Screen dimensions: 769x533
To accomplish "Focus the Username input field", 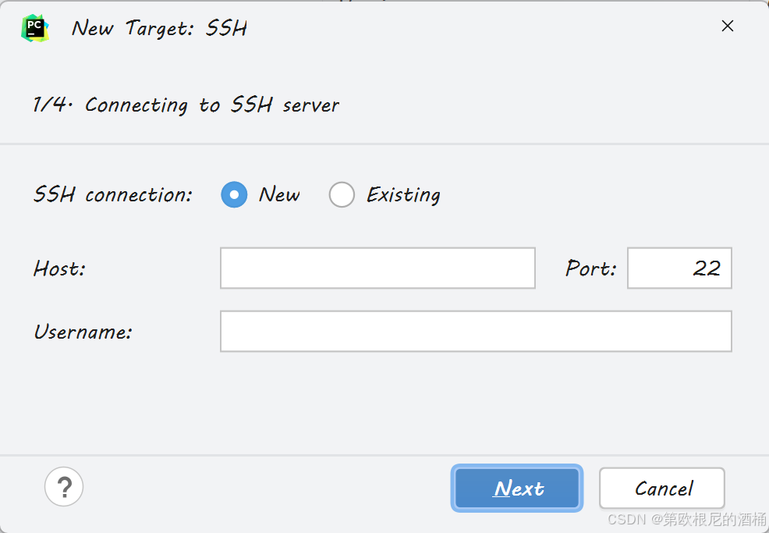I will (476, 332).
